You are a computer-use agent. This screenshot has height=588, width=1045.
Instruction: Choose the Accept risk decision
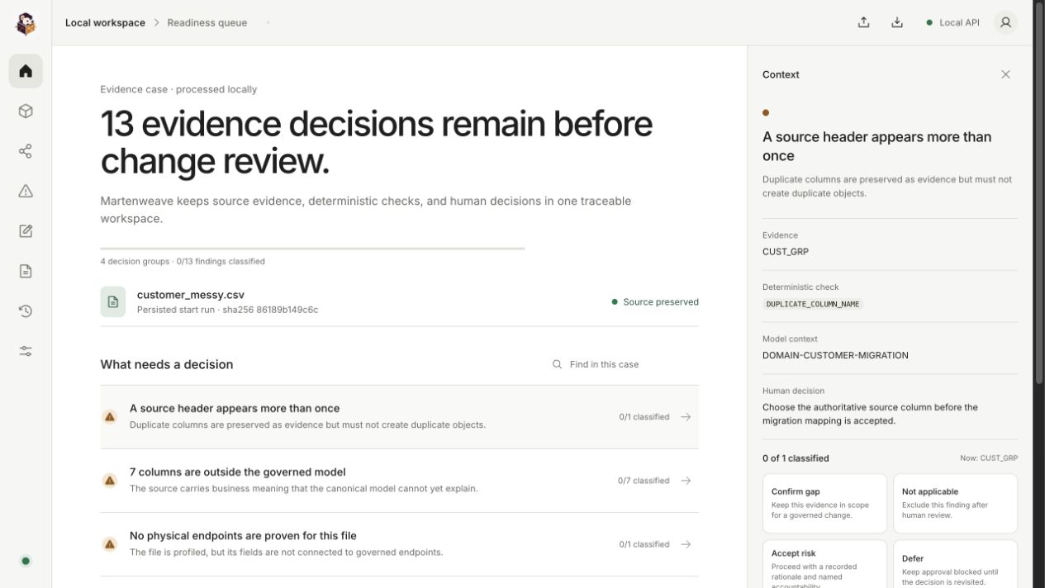tap(824, 564)
